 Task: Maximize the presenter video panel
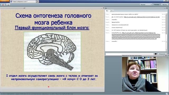[166, 56]
